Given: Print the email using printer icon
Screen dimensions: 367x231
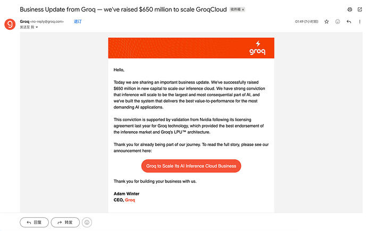Looking at the screenshot, I should [x=349, y=10].
